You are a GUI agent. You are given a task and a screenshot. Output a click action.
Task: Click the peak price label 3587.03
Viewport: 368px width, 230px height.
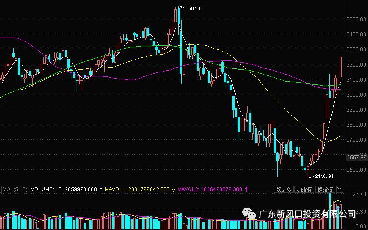195,8
